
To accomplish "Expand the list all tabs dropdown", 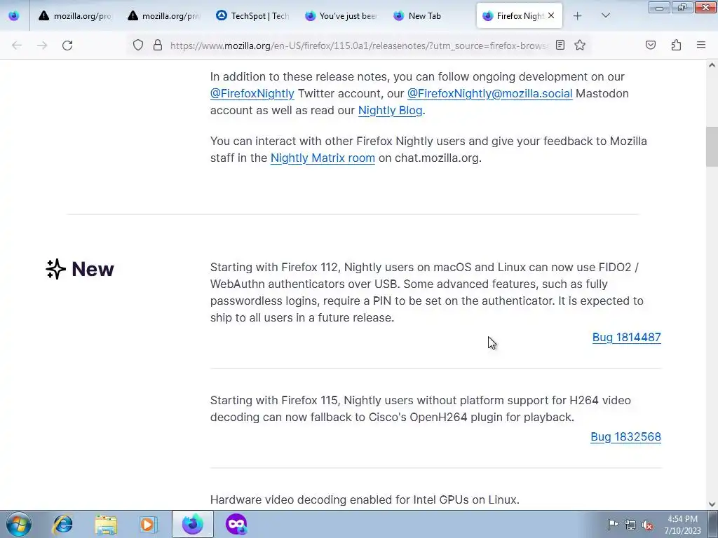I will coord(605,15).
